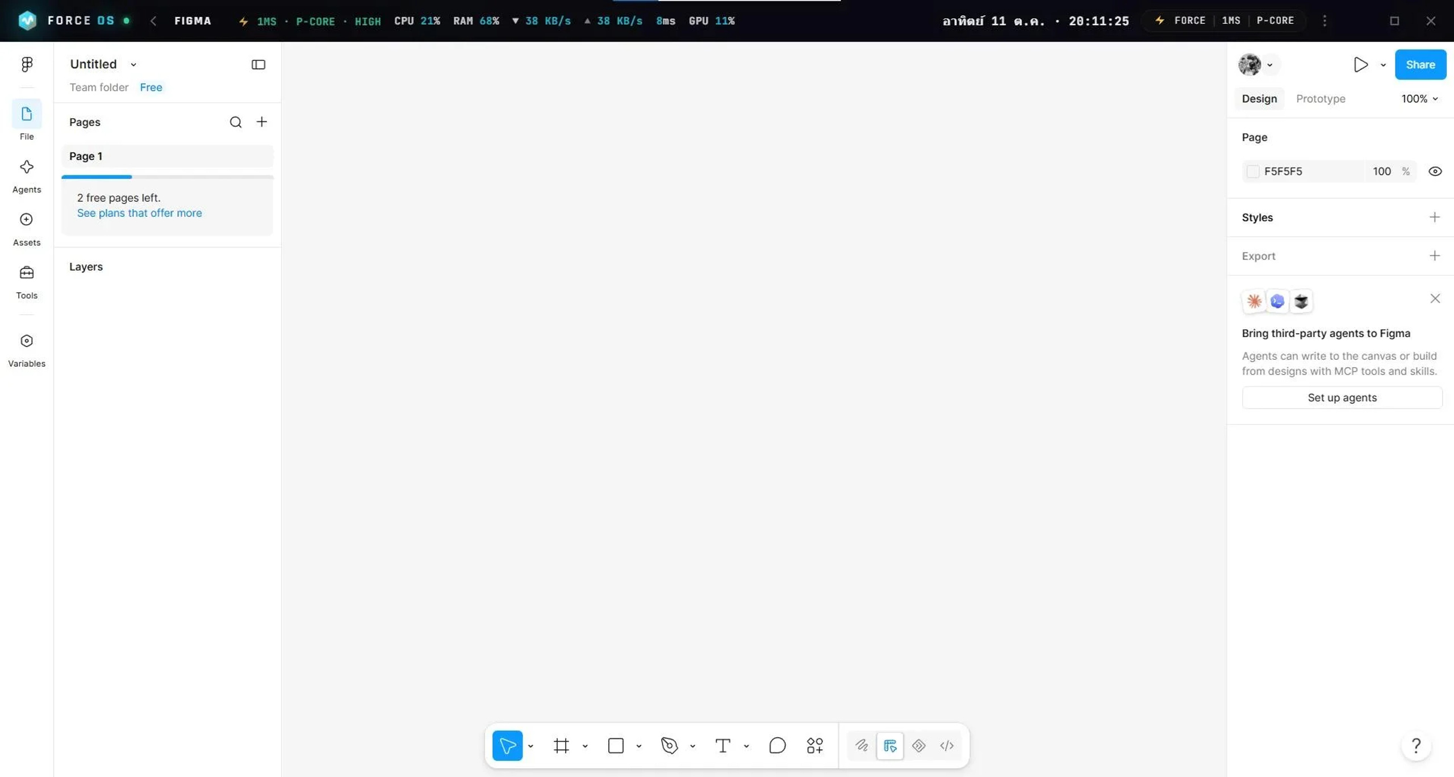Image resolution: width=1454 pixels, height=777 pixels.
Task: Select the Rectangle shape tool
Action: coord(616,745)
